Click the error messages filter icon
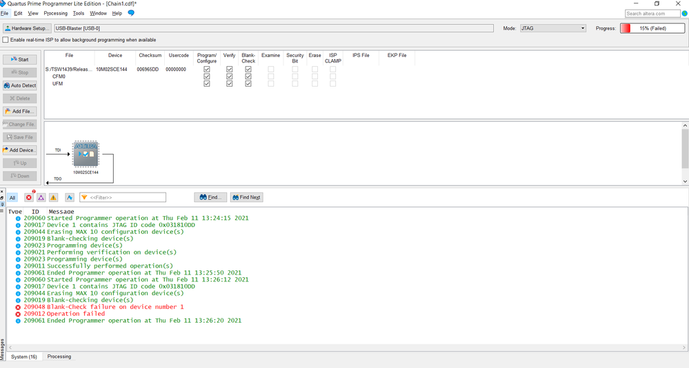The width and height of the screenshot is (689, 368). pos(29,197)
